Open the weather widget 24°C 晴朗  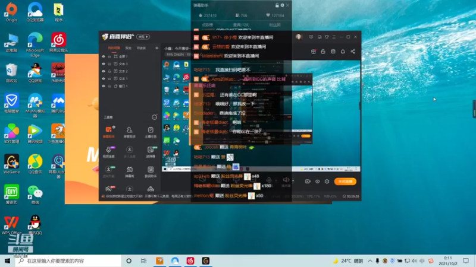click(x=348, y=260)
